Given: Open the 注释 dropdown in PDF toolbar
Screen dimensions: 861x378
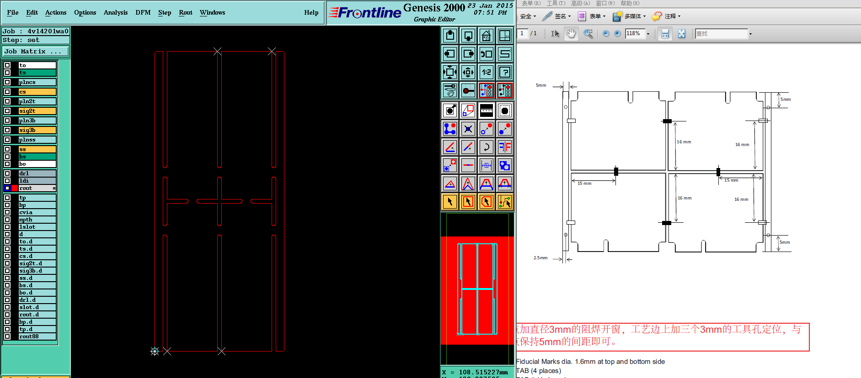Looking at the screenshot, I should click(667, 16).
